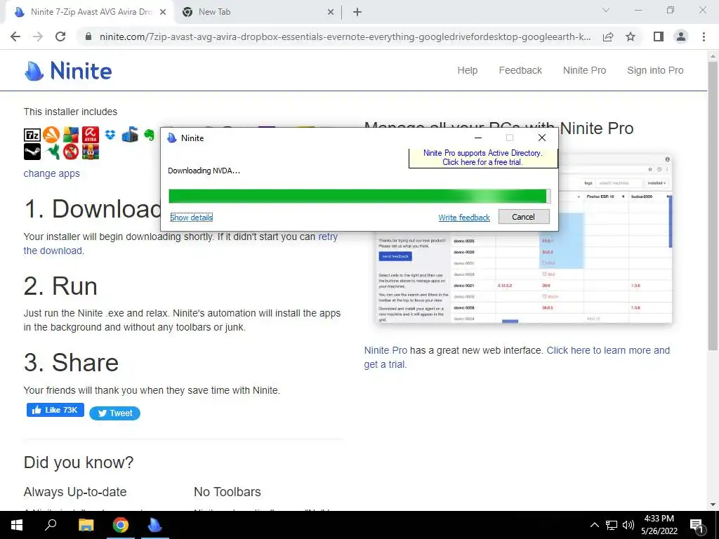Viewport: 719px width, 539px height.
Task: Reload the Ninite page
Action: 60,36
